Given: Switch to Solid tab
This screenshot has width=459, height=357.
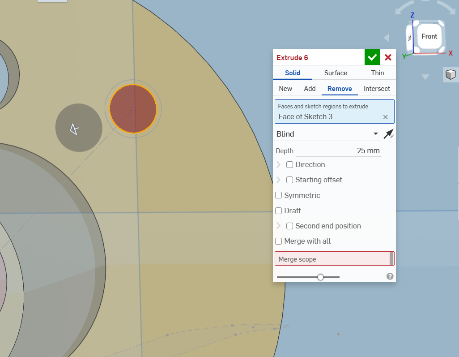Looking at the screenshot, I should (x=293, y=73).
